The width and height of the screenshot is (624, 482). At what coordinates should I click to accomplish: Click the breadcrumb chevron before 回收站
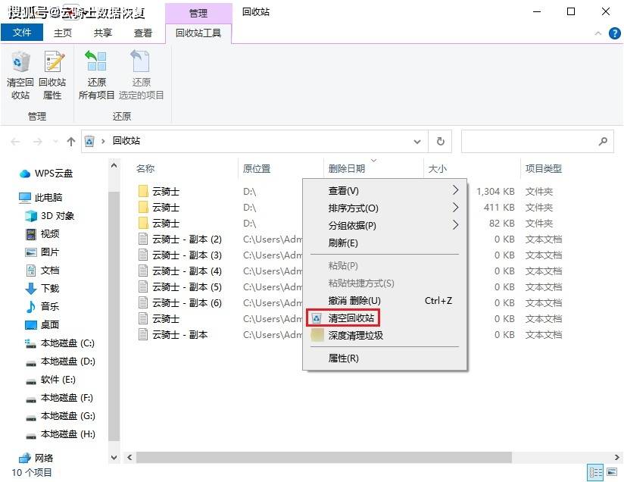(103, 141)
